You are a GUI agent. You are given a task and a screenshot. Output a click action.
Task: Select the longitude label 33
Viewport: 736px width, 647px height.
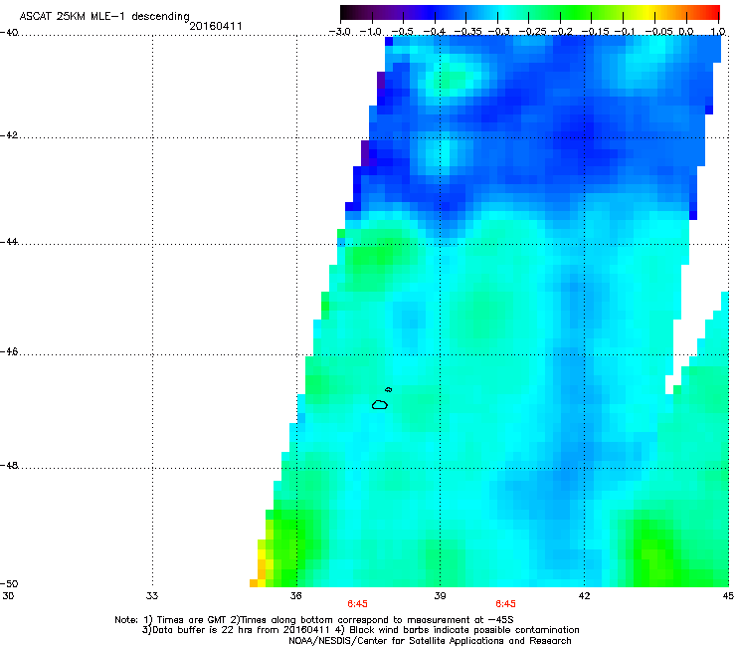152,596
